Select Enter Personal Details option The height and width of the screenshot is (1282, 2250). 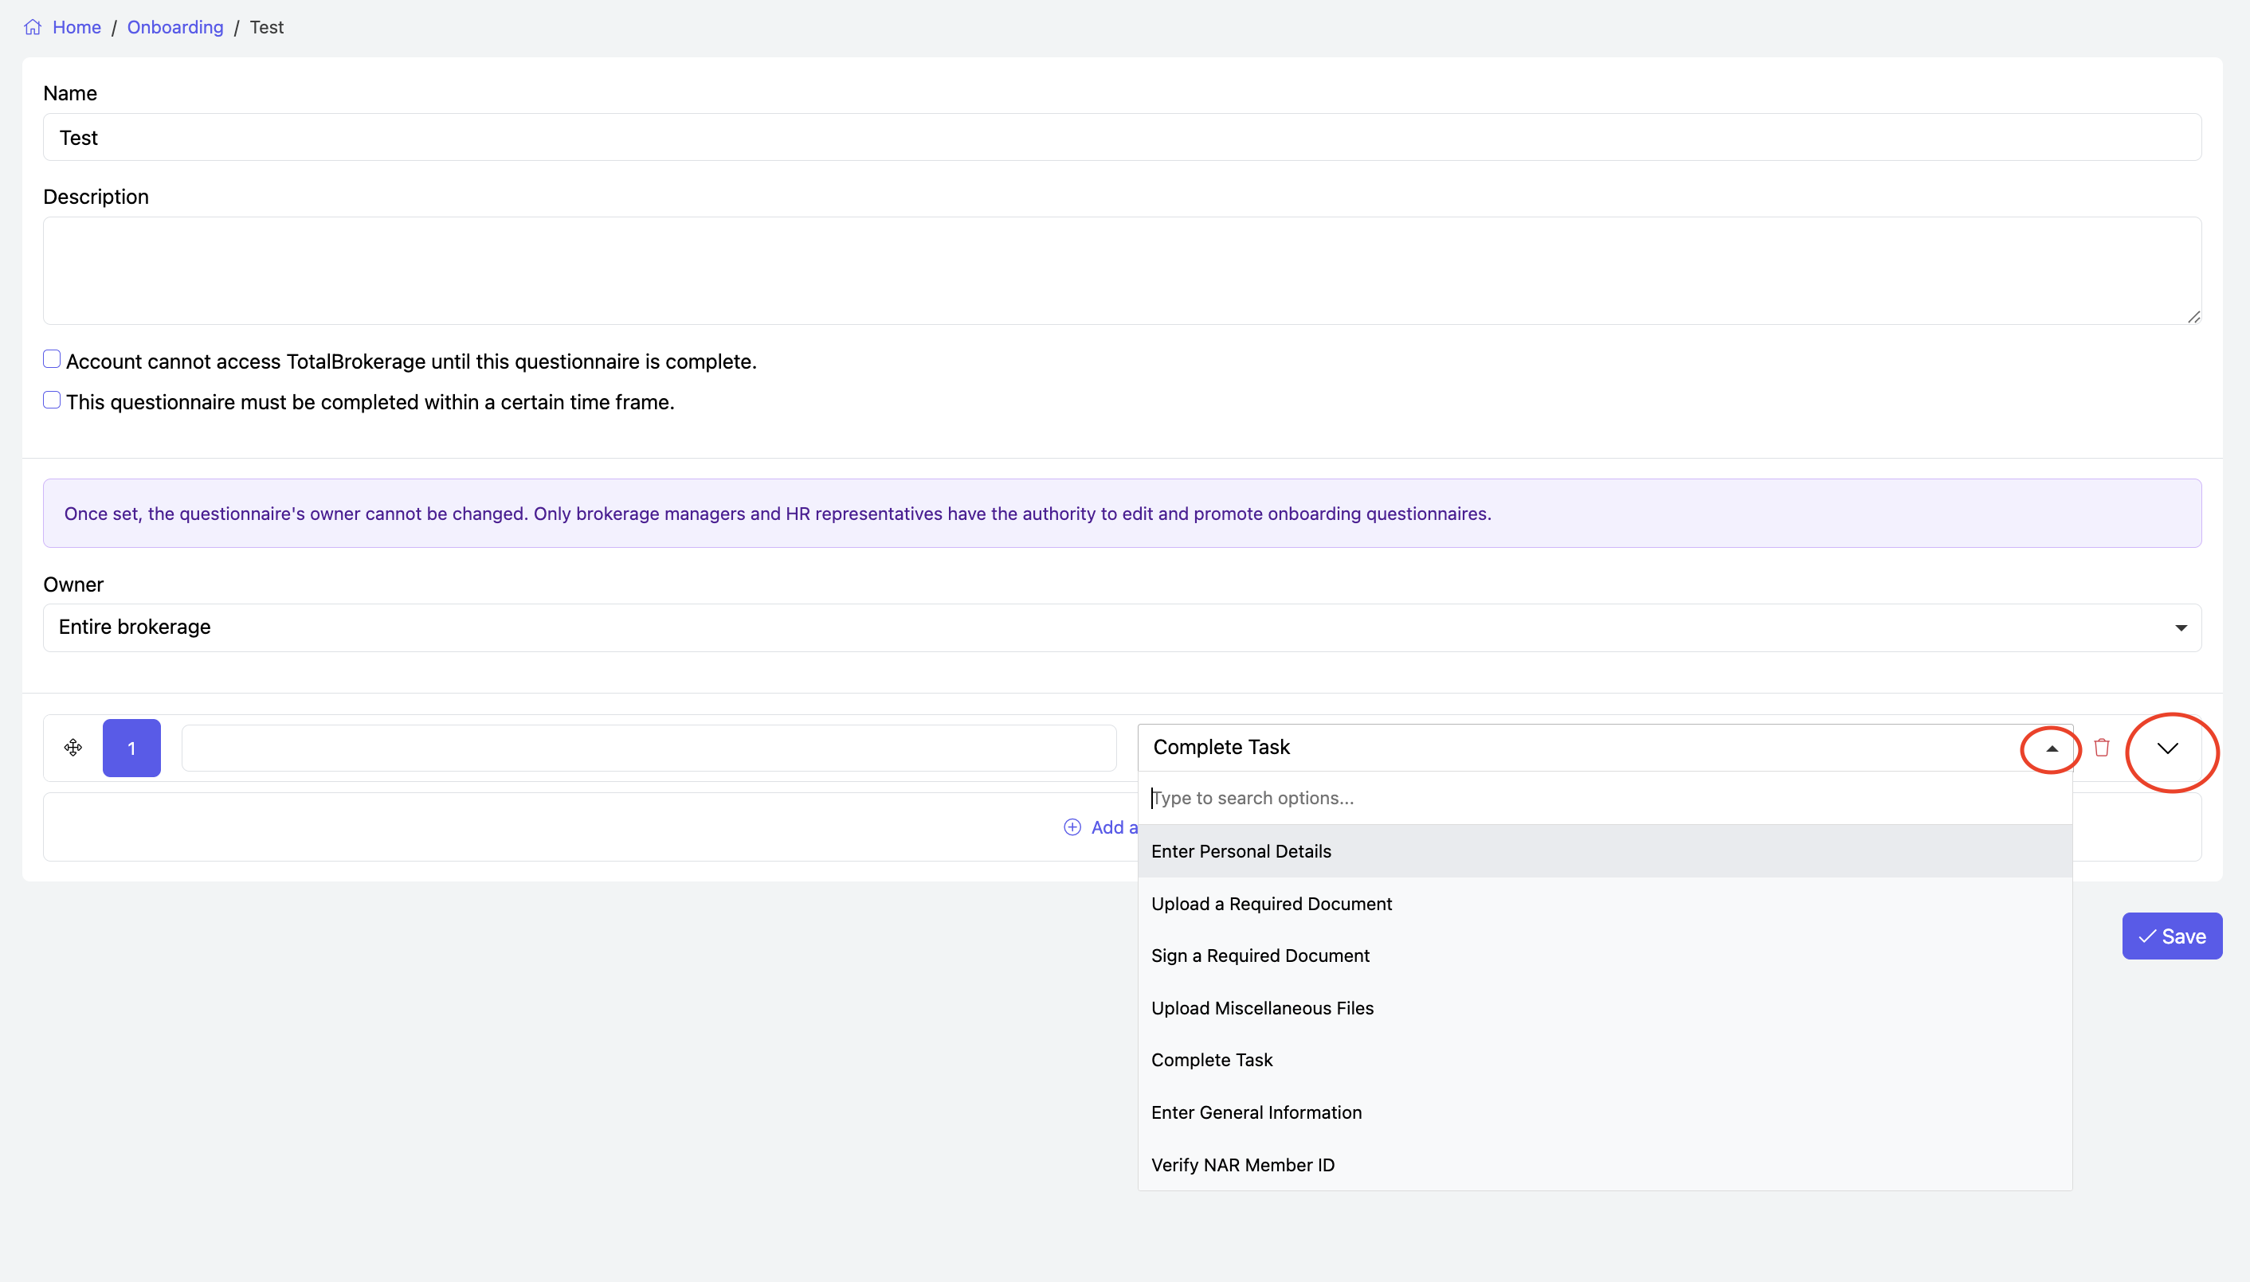pyautogui.click(x=1241, y=850)
